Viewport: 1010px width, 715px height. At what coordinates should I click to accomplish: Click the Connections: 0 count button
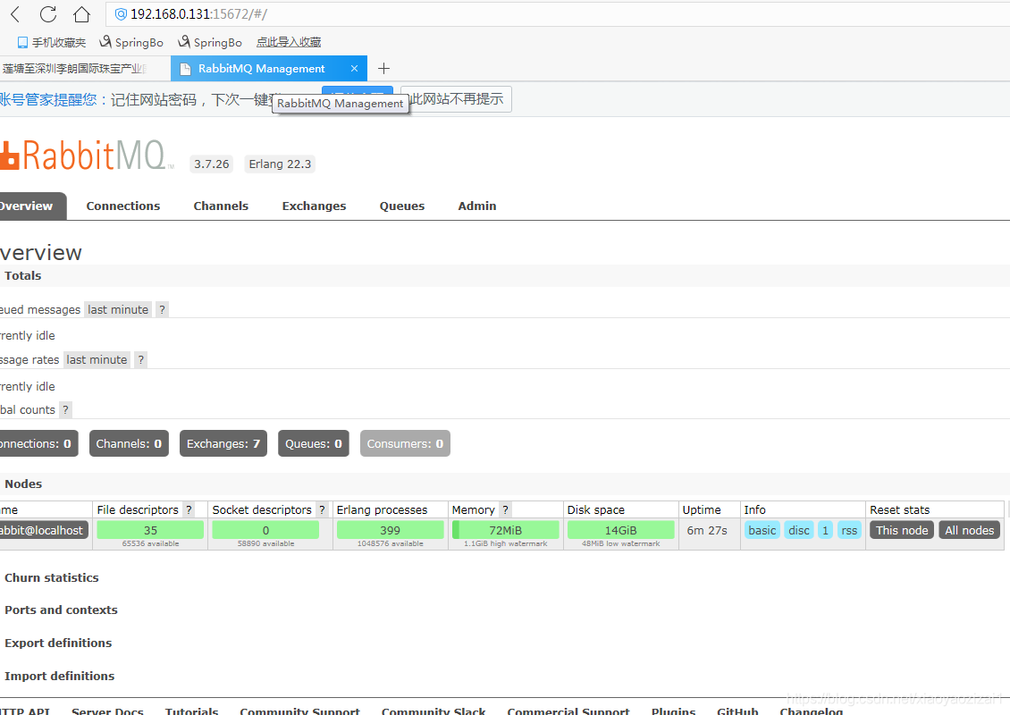38,444
